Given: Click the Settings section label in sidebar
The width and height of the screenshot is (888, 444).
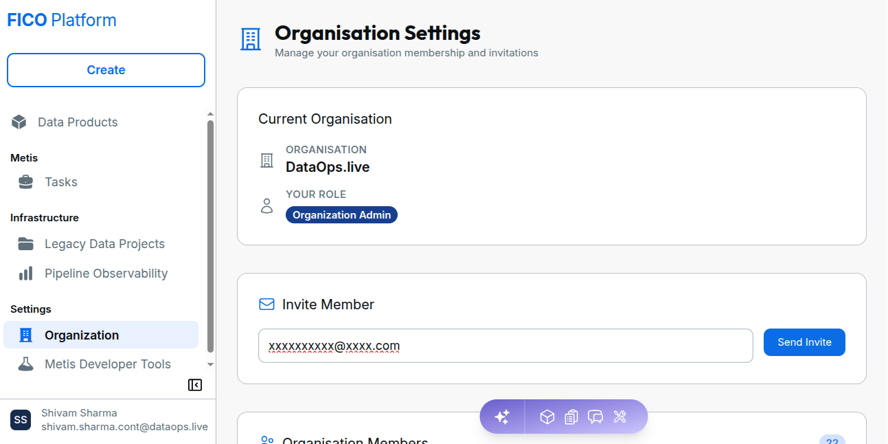Looking at the screenshot, I should [x=31, y=309].
